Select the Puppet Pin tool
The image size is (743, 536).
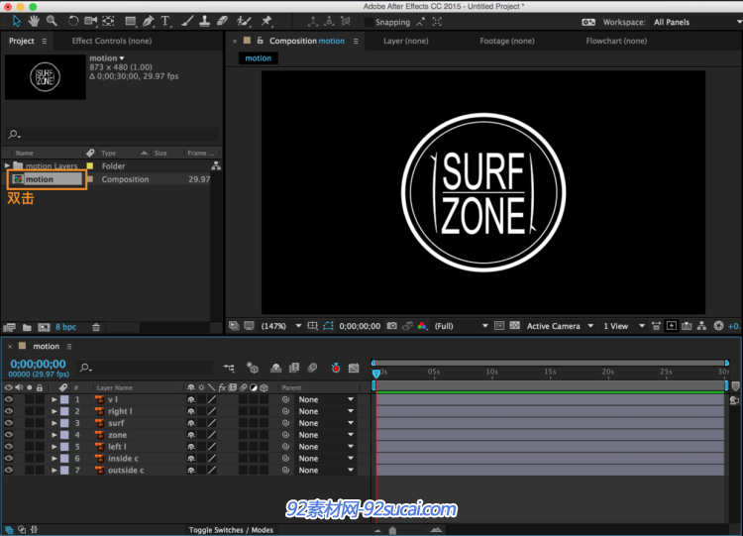[x=266, y=22]
